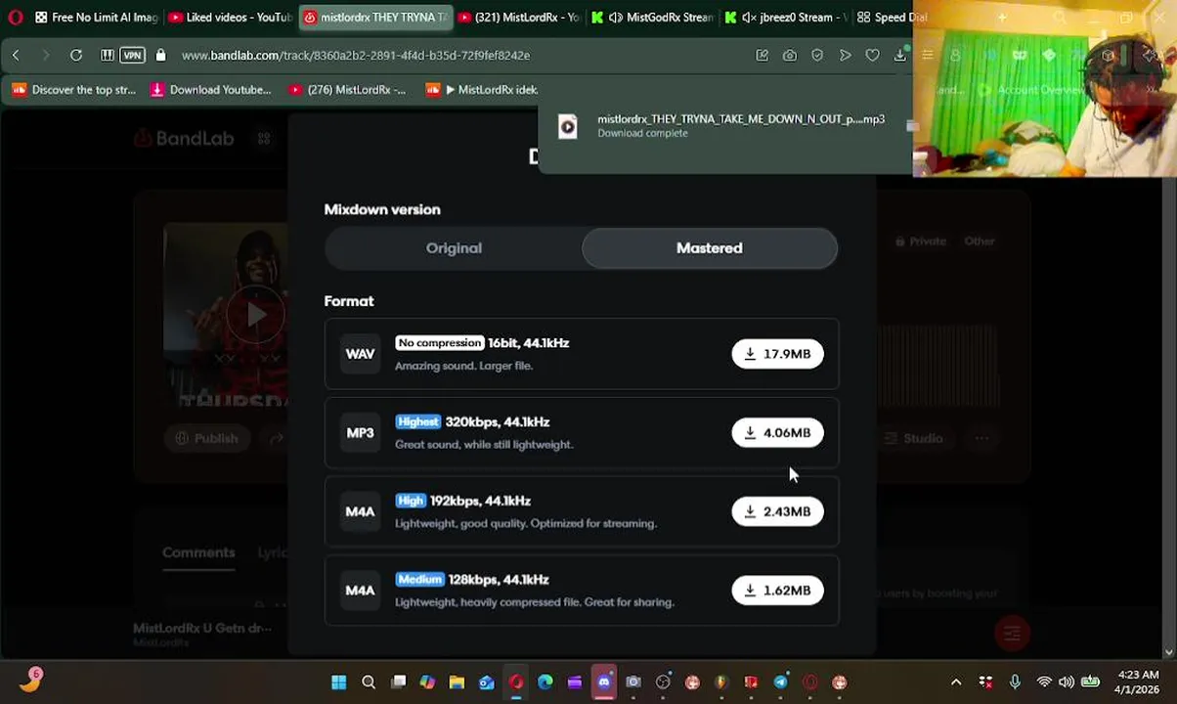The height and width of the screenshot is (704, 1177).
Task: Click the MP3 format badge
Action: tap(360, 433)
